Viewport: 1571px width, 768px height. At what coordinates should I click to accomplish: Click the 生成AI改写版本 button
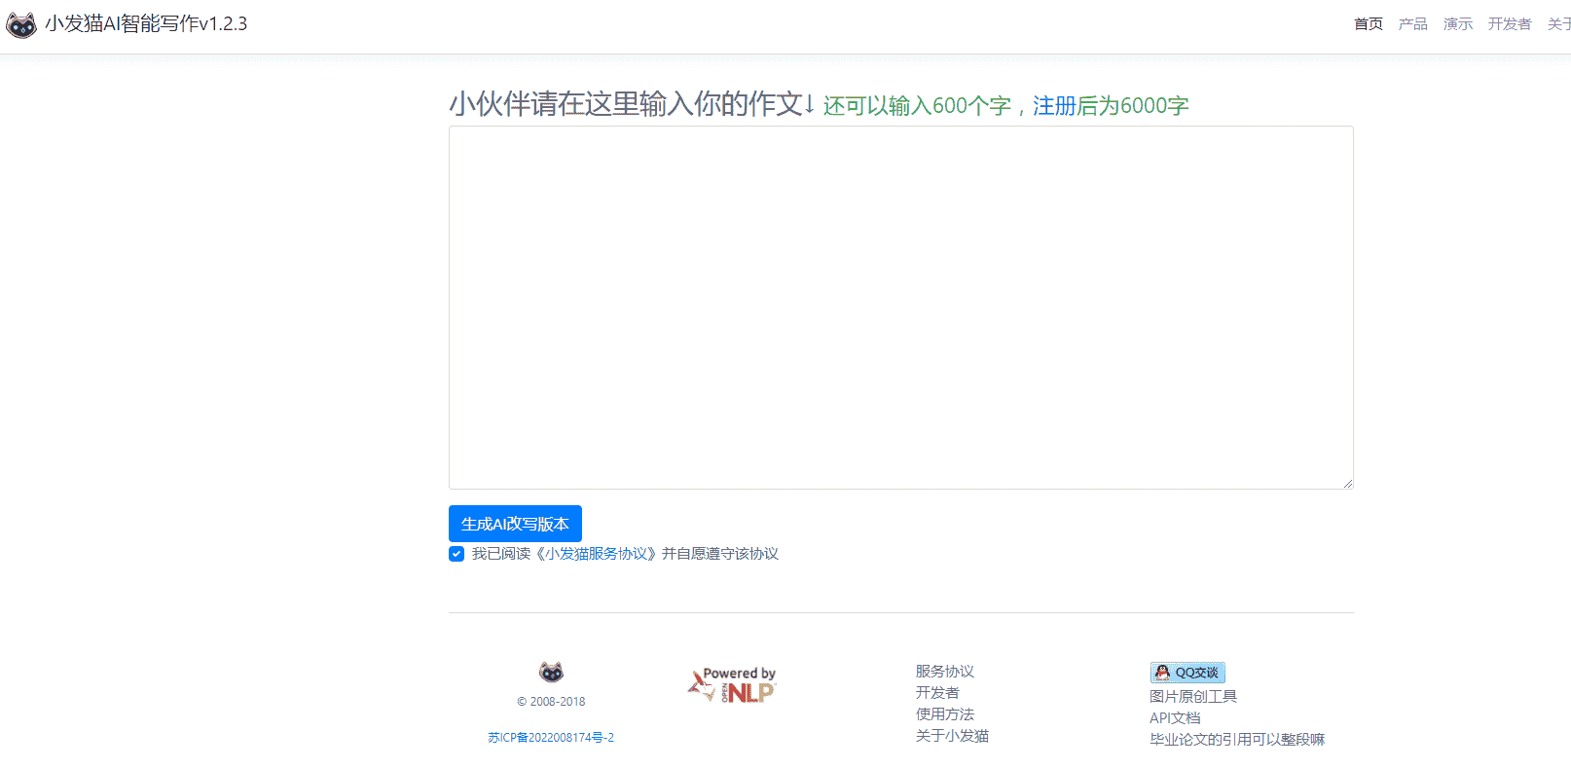[515, 524]
